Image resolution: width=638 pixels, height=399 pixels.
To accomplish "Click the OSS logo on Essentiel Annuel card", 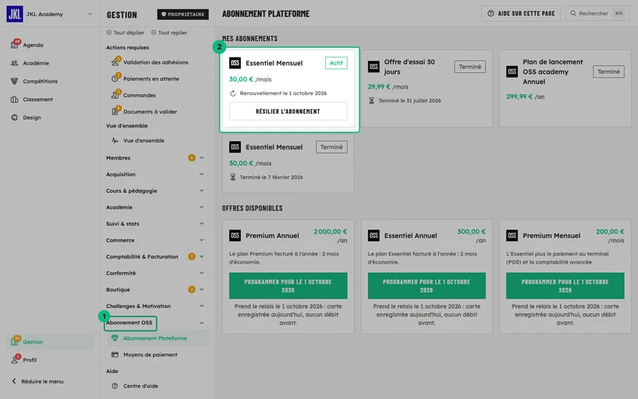I will (374, 236).
